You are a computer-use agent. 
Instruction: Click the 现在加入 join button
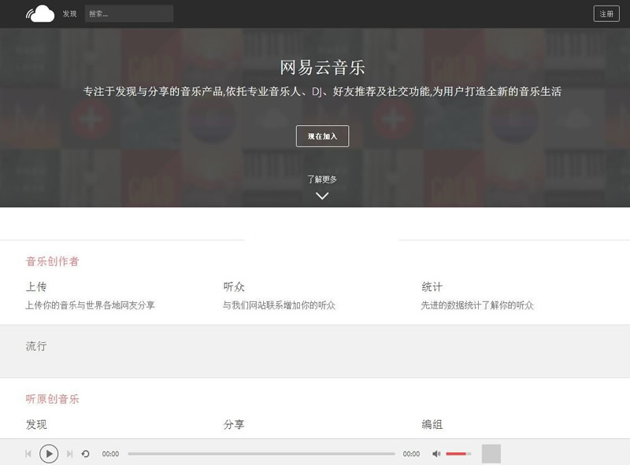click(322, 136)
